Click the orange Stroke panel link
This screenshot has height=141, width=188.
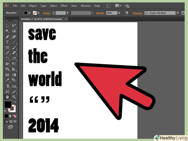tap(46, 13)
